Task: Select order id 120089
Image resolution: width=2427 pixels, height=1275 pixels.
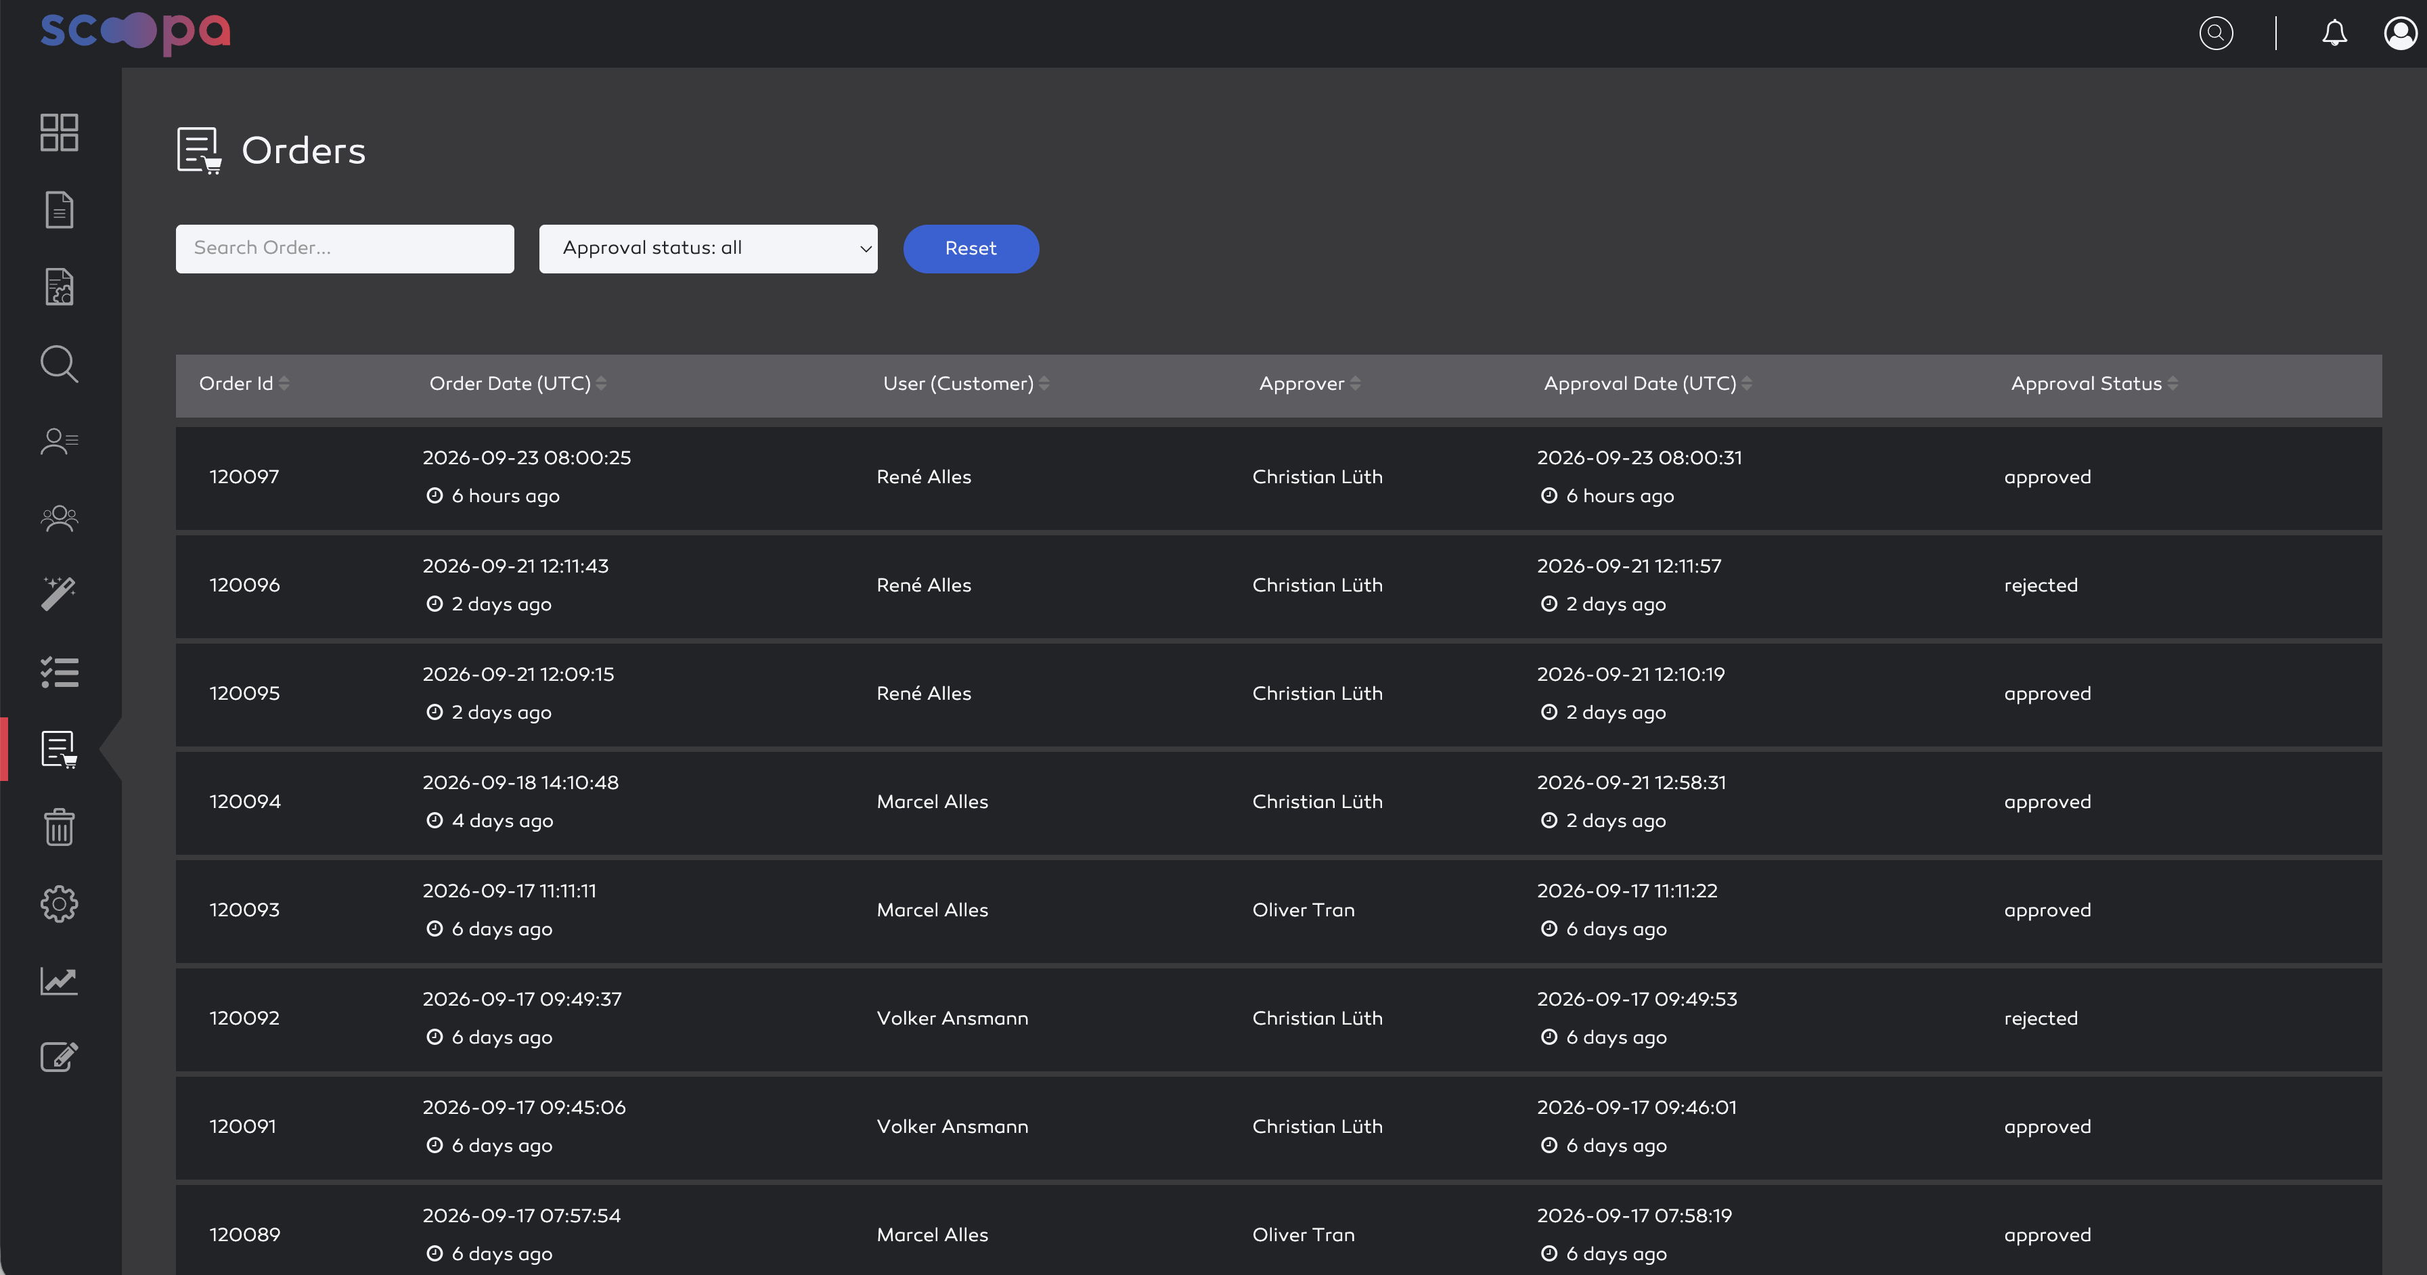Action: (x=244, y=1236)
